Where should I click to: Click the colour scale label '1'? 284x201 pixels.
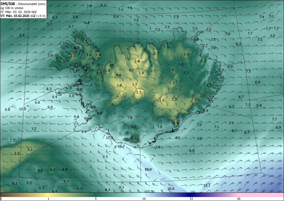(48, 199)
